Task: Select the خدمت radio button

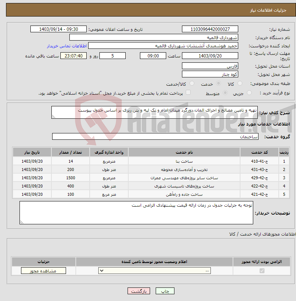Action: [x=218, y=83]
